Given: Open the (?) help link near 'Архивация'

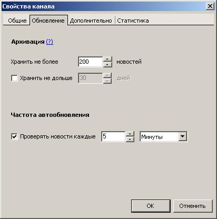Looking at the screenshot, I should (50, 42).
